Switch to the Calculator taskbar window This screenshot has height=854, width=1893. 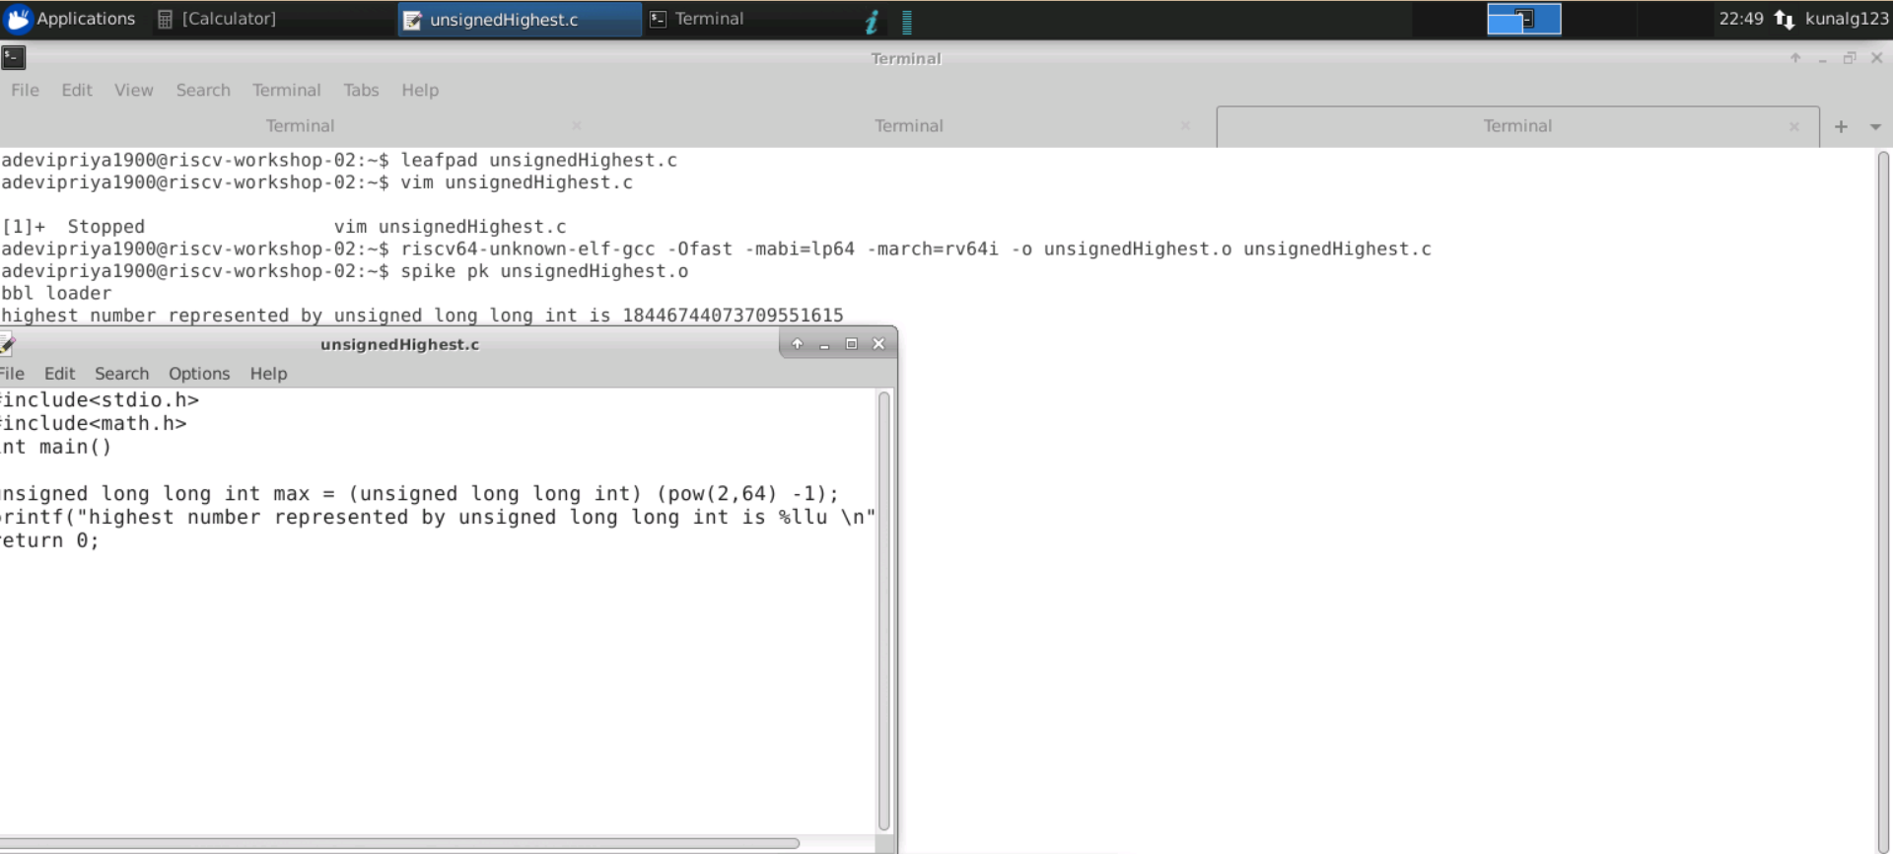coord(218,19)
